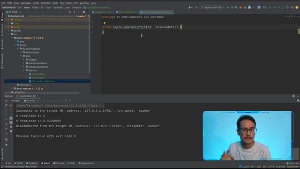Open the Navigate menu
The height and width of the screenshot is (169, 300).
[x=26, y=3]
